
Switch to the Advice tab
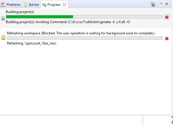32,5
